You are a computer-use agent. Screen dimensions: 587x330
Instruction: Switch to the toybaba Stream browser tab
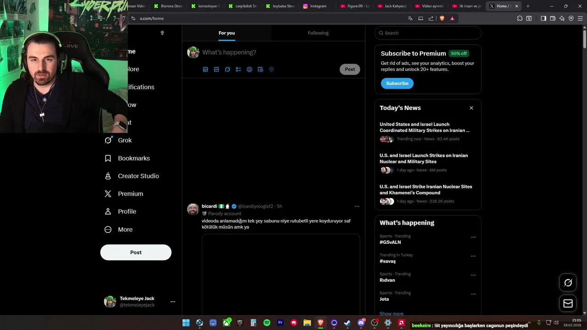click(280, 6)
